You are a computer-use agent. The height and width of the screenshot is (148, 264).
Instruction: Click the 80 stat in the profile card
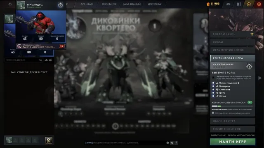click(41, 38)
